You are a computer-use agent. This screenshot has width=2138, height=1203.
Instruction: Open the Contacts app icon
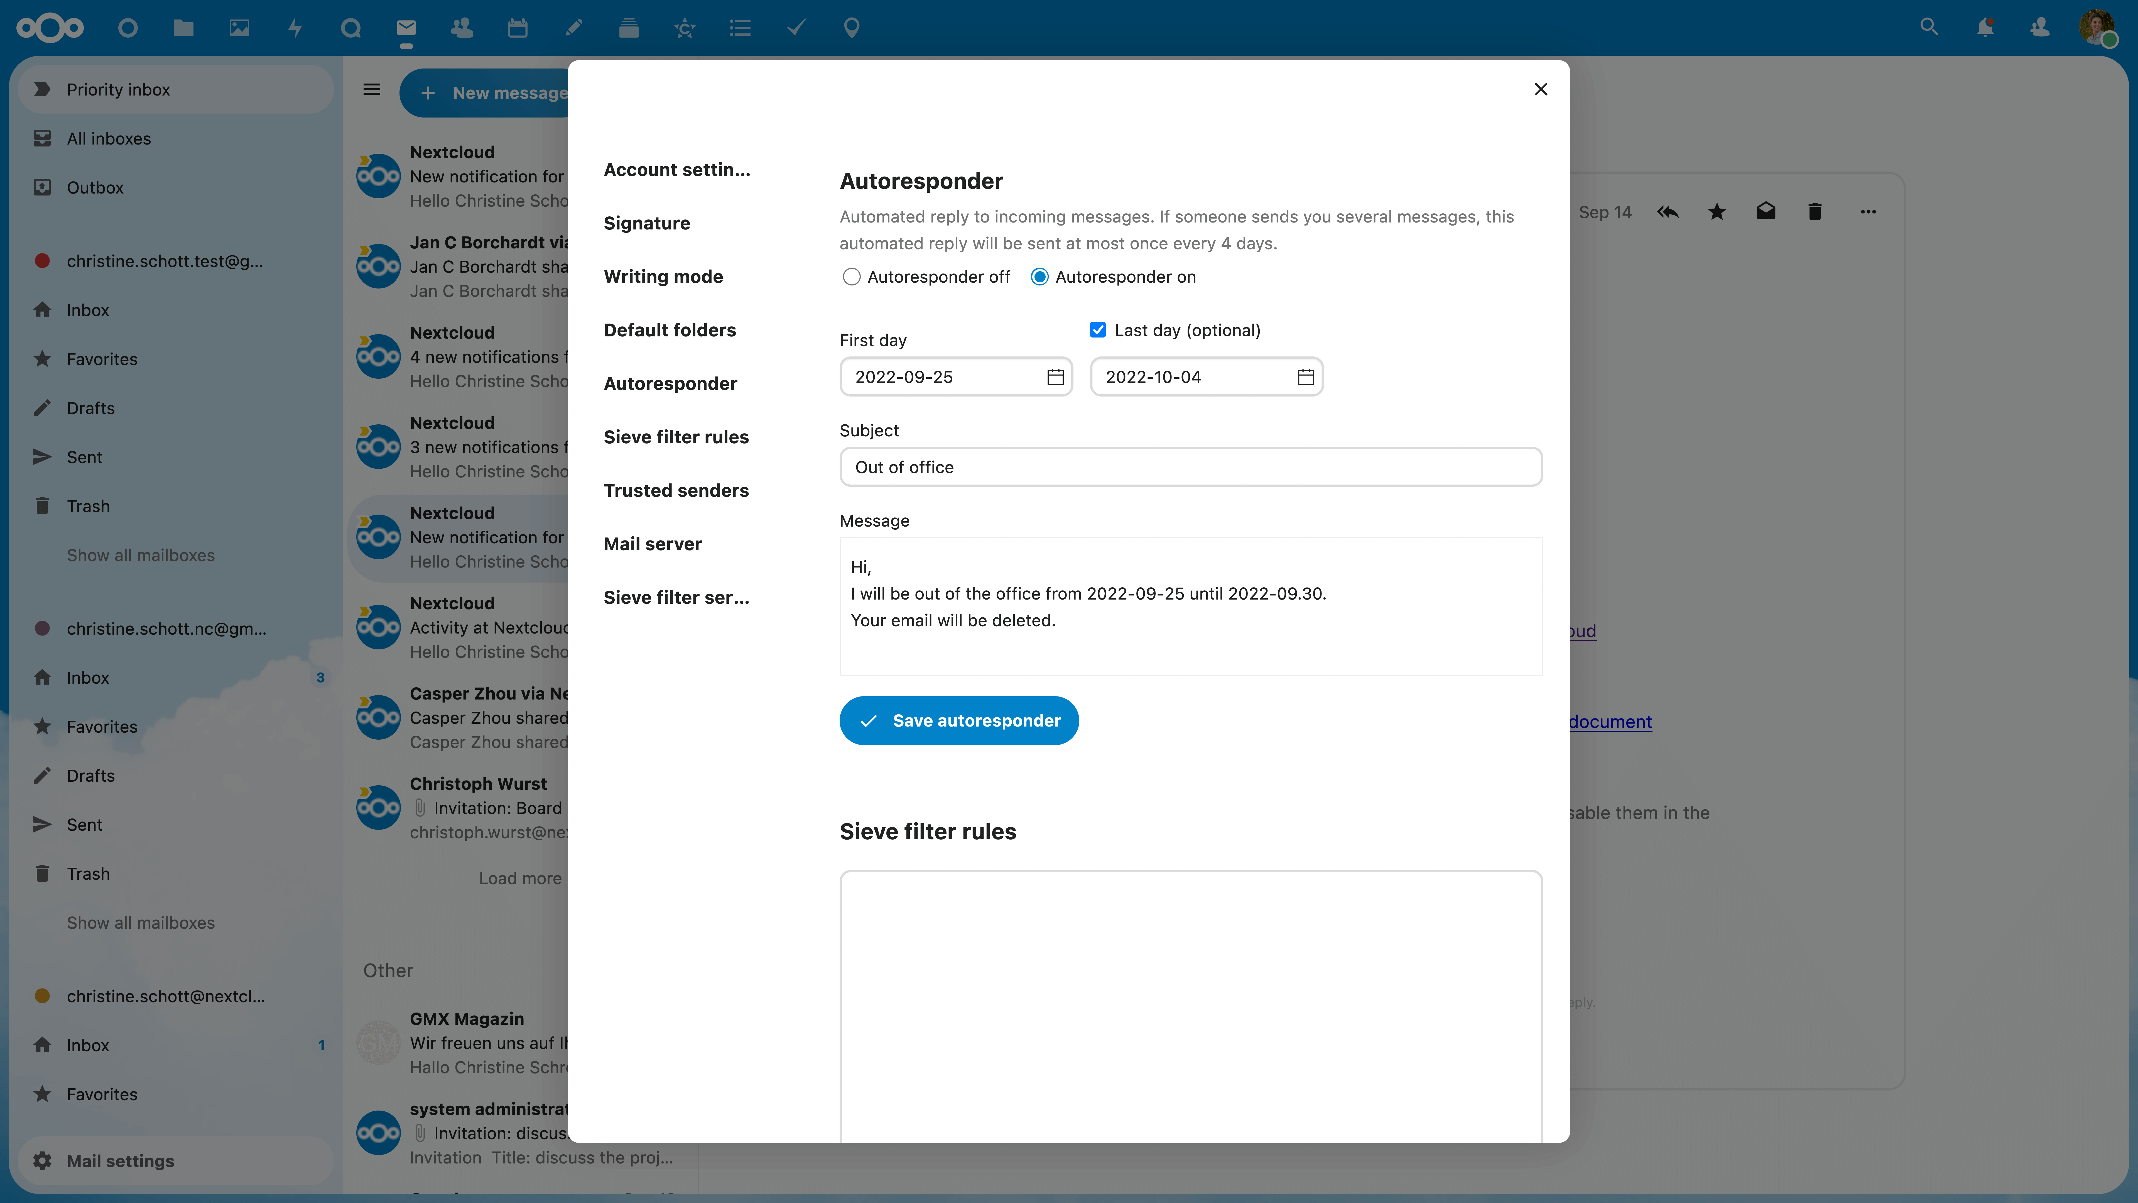[462, 28]
